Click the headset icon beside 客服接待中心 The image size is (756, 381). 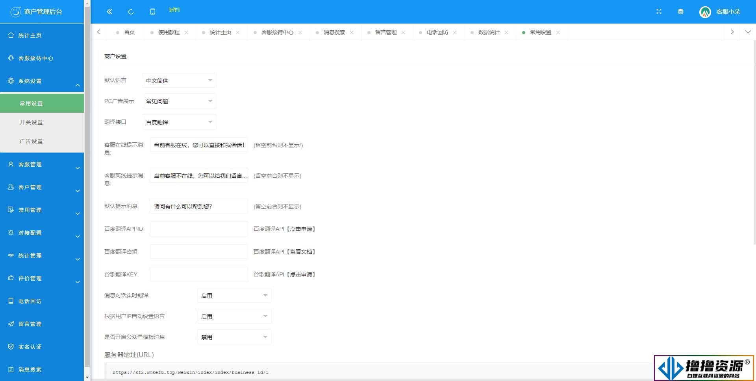(11, 58)
